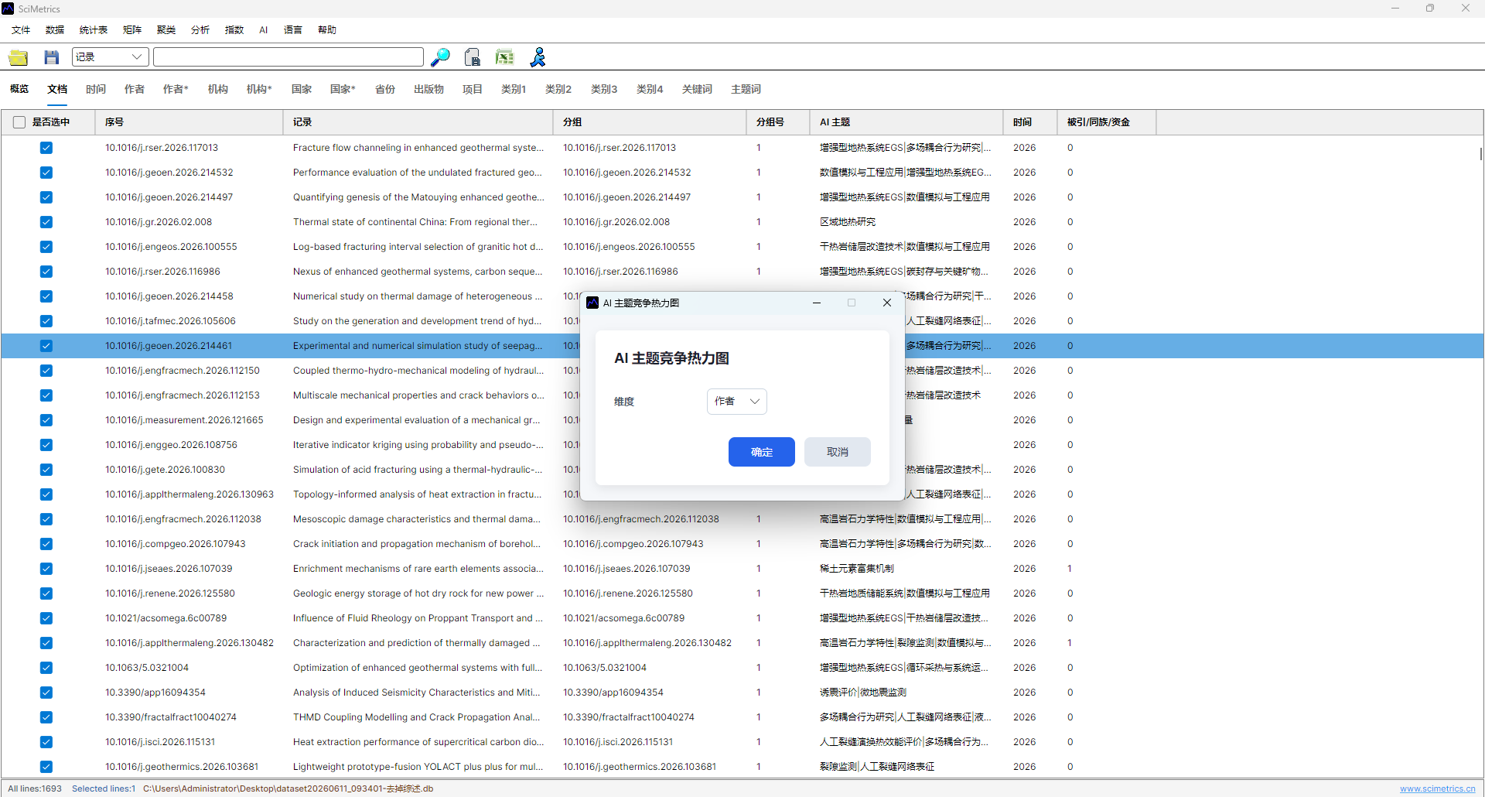1485x797 pixels.
Task: Click the document lookup toolbar icon
Action: click(x=473, y=57)
